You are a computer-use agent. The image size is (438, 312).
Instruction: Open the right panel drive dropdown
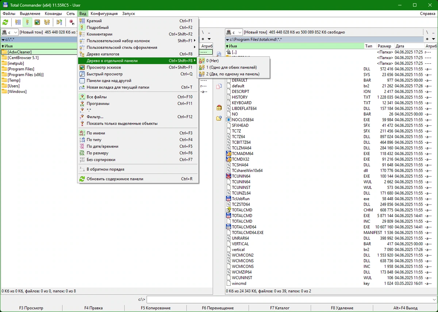coord(234,32)
